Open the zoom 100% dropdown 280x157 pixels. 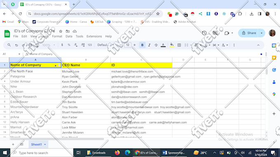click(49, 45)
